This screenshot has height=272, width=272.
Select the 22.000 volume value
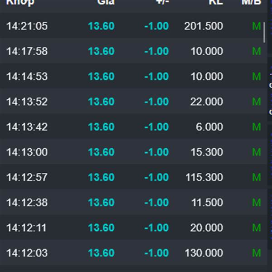[x=207, y=102]
